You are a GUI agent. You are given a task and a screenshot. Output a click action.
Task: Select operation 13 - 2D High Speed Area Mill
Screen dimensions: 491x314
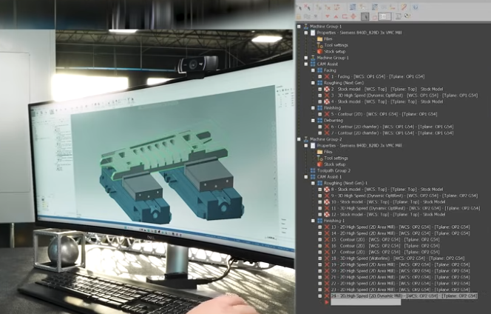[400, 227]
